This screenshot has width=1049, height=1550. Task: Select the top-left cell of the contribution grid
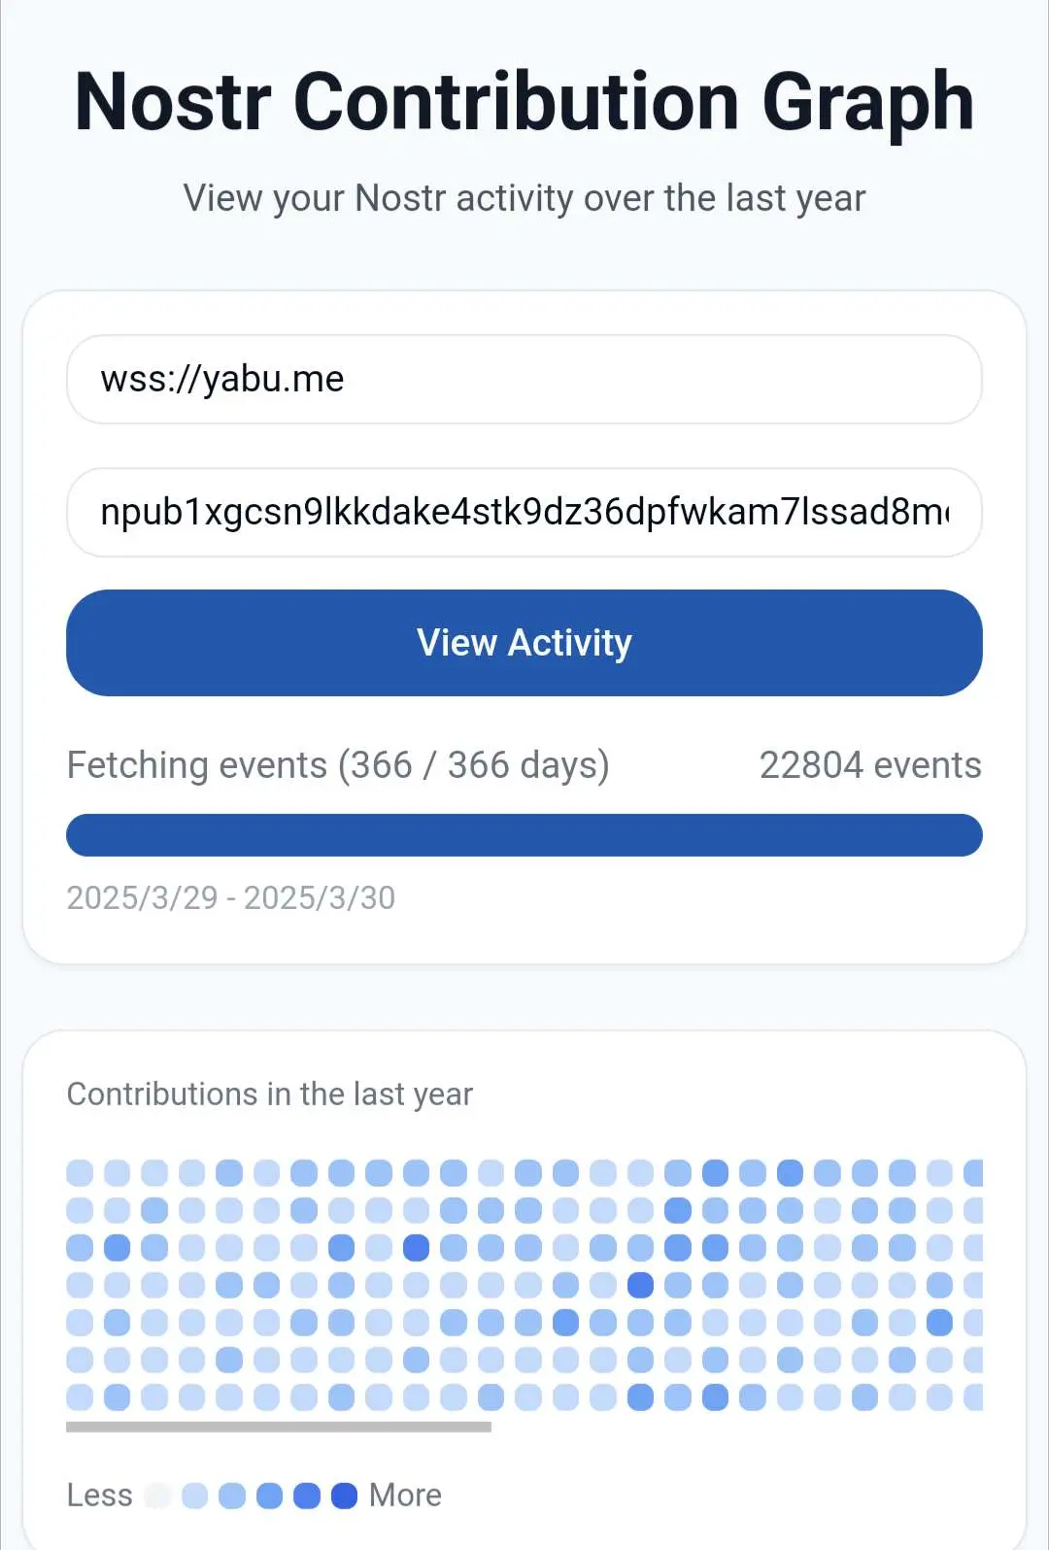point(80,1173)
